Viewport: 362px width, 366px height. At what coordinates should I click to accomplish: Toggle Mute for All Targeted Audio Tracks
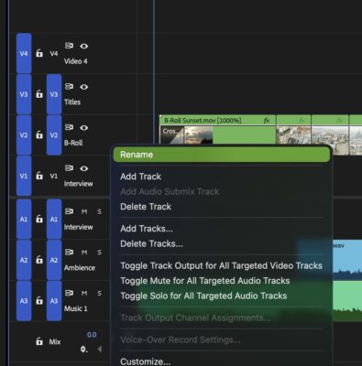point(222,281)
